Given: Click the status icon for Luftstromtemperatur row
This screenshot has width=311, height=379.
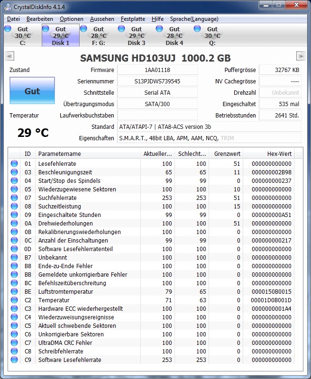Looking at the screenshot, I should [x=14, y=291].
